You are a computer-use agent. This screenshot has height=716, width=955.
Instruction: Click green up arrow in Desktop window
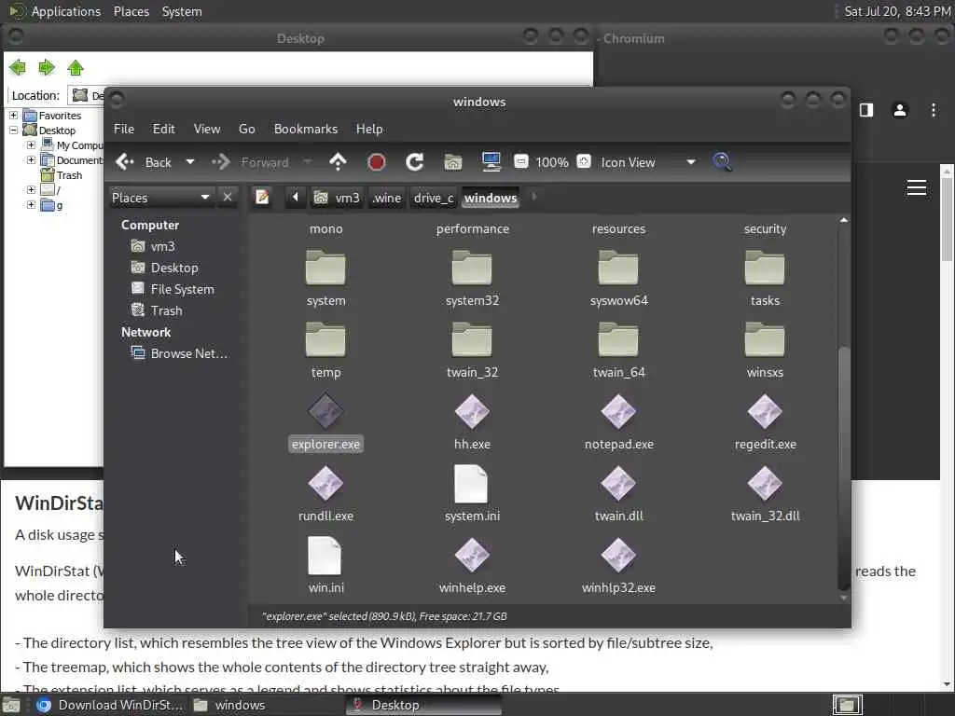pos(76,67)
